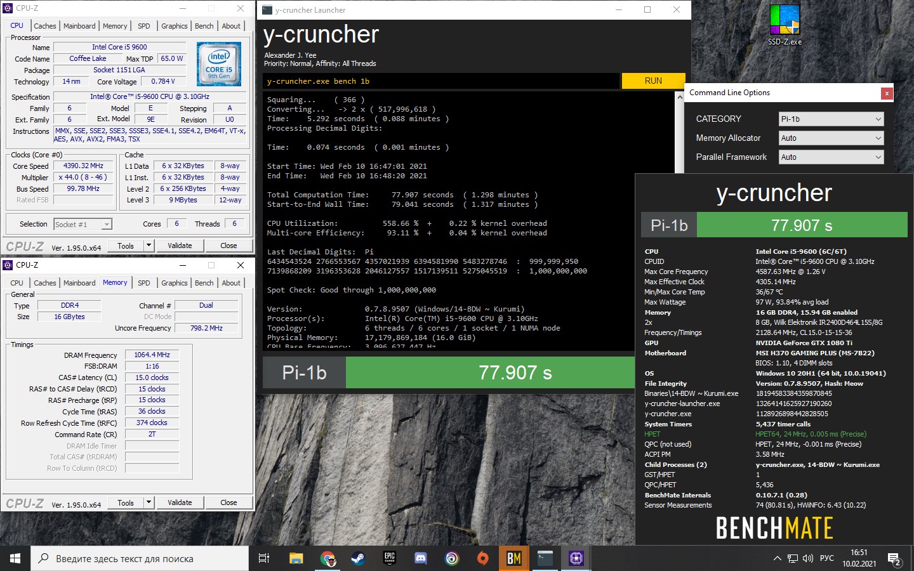The width and height of the screenshot is (914, 571).
Task: Open network status tray icon
Action: point(793,558)
